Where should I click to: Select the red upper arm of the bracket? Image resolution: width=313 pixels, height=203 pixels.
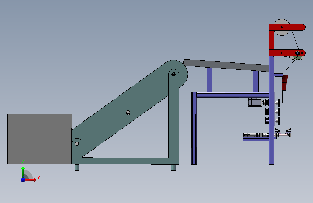pyautogui.click(x=287, y=27)
